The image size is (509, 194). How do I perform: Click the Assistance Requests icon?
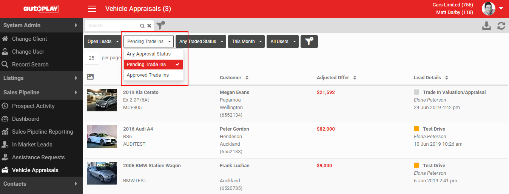(x=5, y=157)
